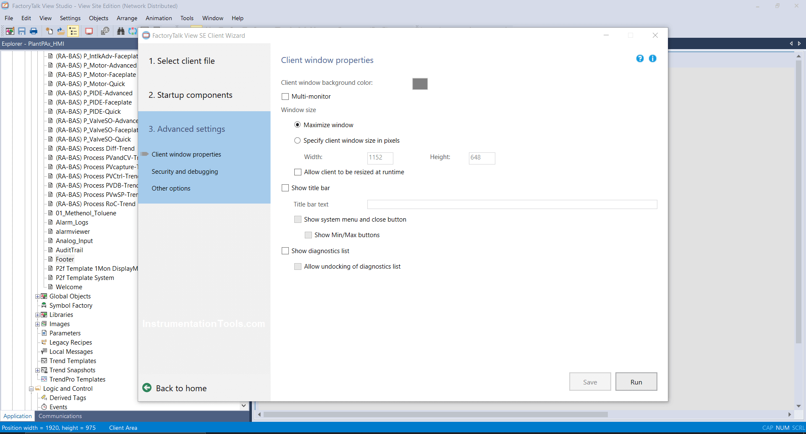Click the Footer display document icon
Screen dimensions: 806x434
pos(50,259)
